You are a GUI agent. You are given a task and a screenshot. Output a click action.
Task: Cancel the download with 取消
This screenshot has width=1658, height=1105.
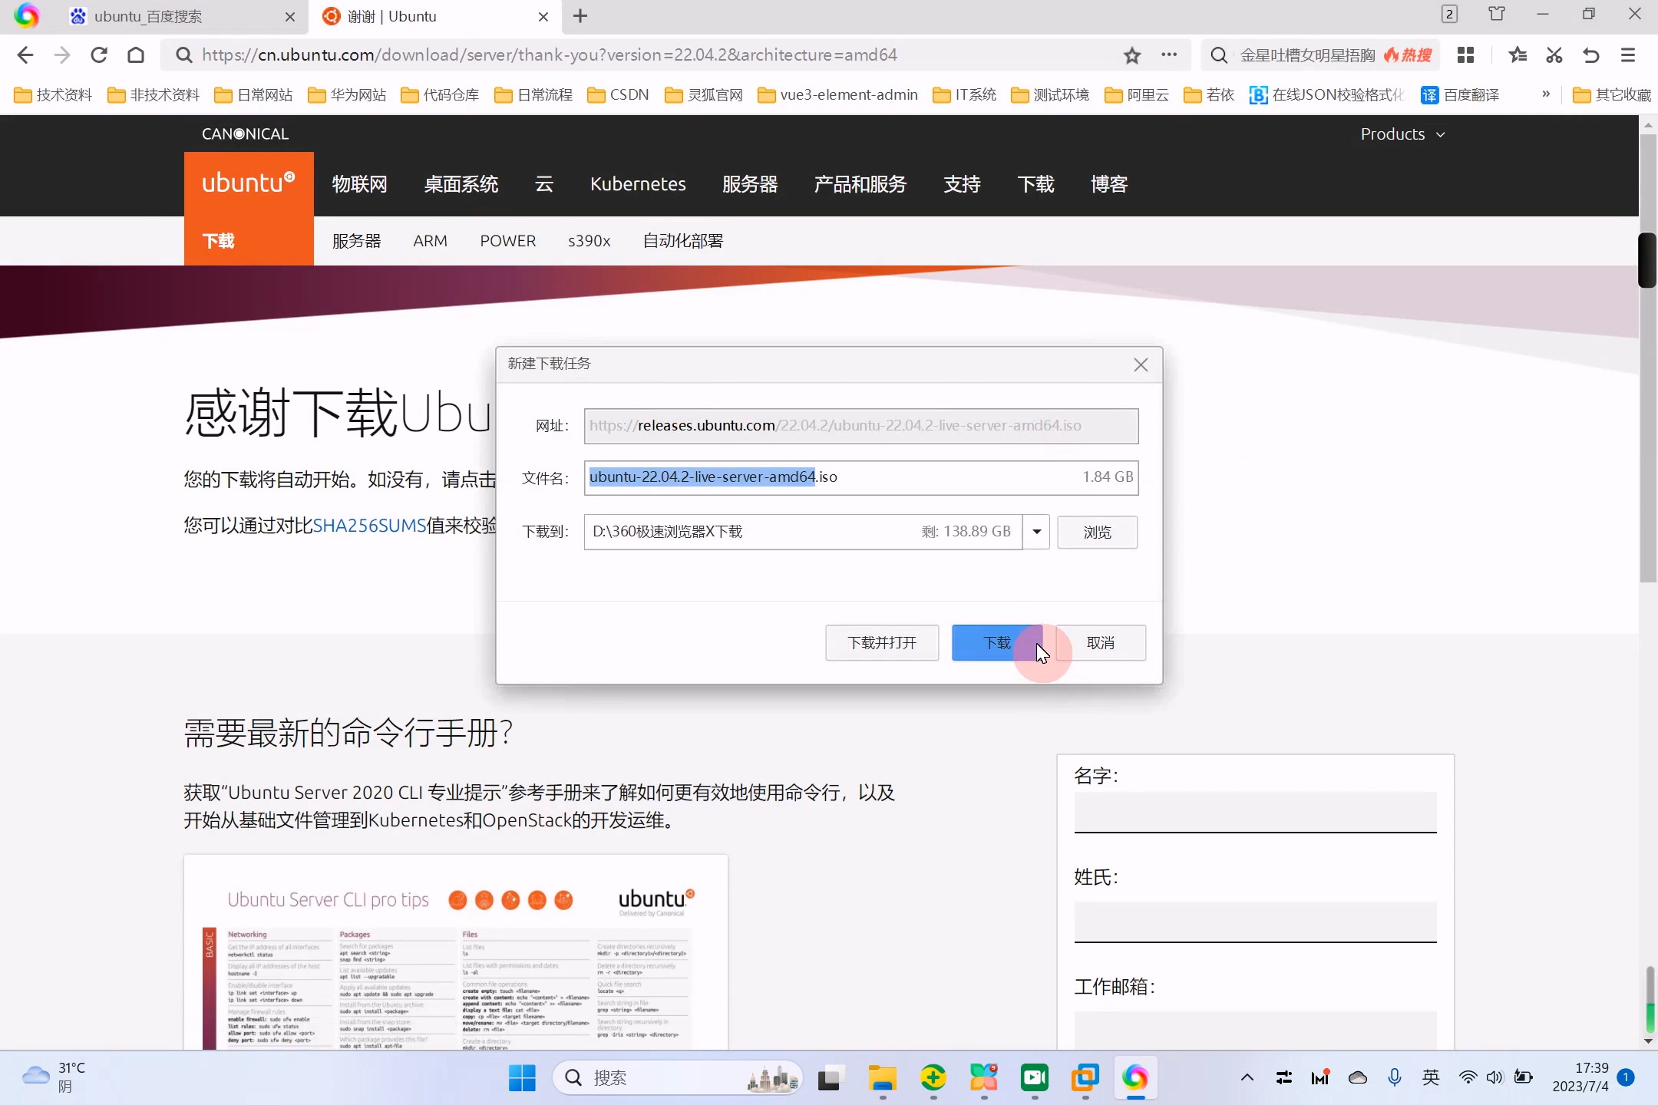click(1101, 643)
